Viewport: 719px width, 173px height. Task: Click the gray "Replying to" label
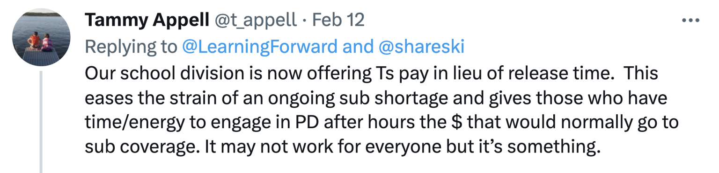point(131,47)
